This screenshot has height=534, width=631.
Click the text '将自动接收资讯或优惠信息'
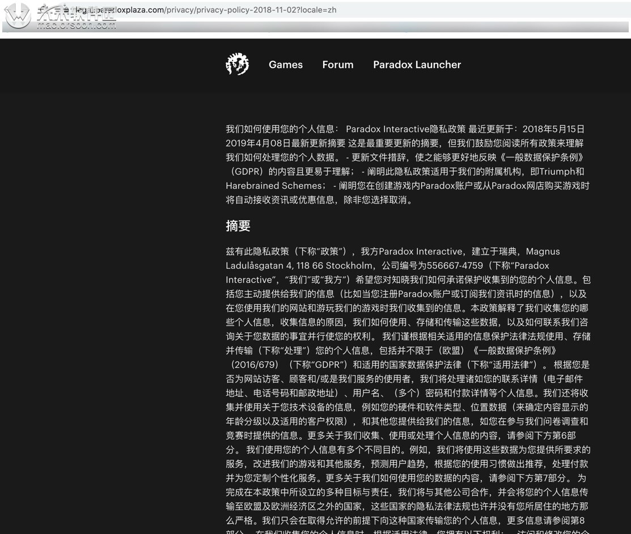click(280, 200)
